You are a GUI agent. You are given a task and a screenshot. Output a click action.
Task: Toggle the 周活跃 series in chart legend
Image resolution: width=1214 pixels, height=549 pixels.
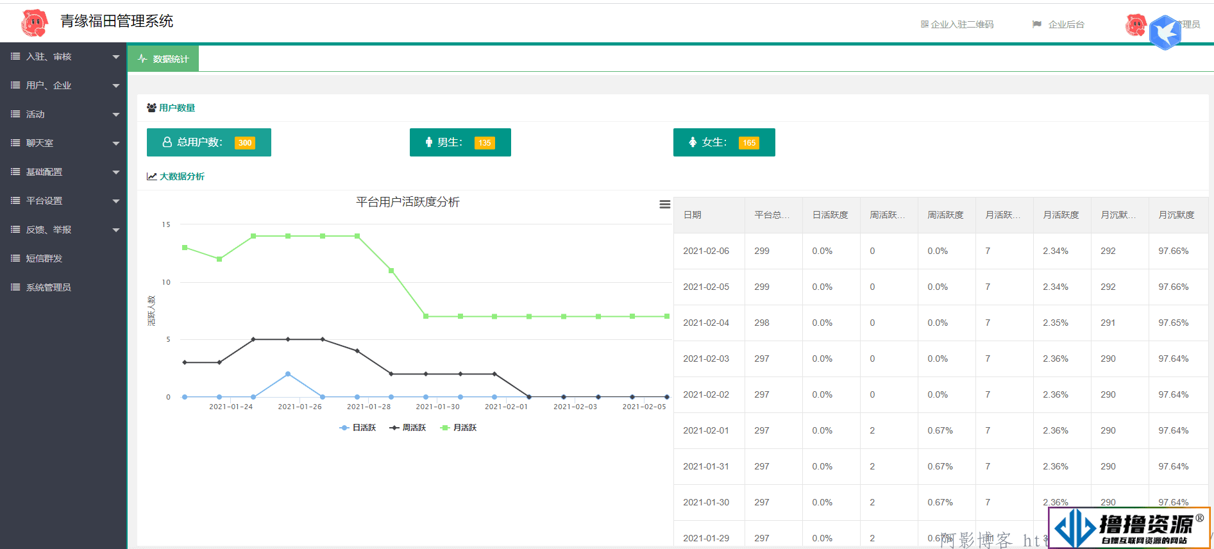408,428
